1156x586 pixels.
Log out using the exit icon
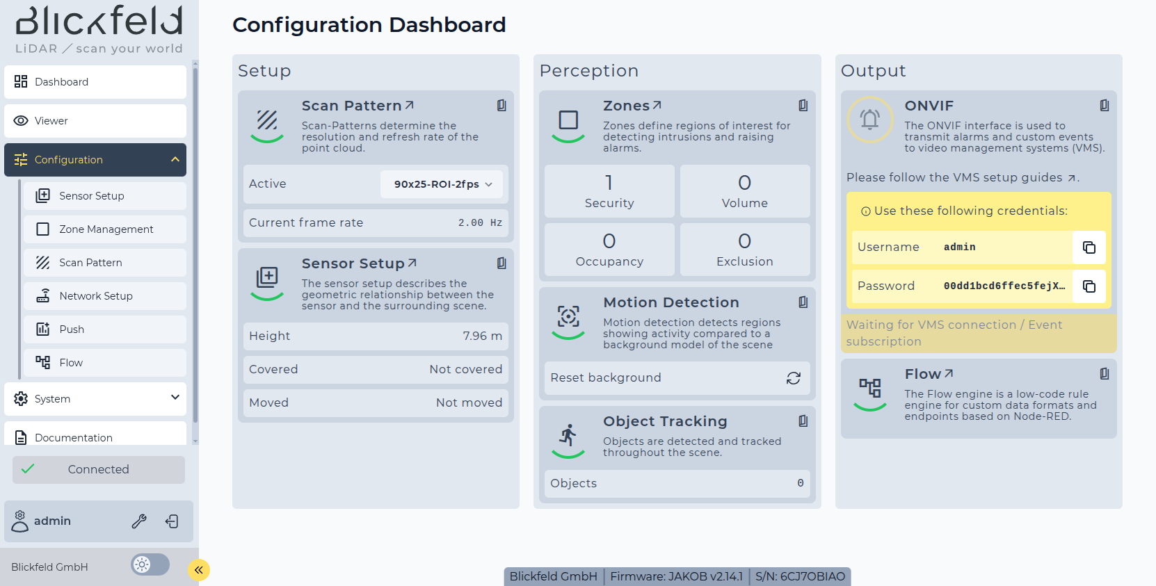click(x=172, y=521)
